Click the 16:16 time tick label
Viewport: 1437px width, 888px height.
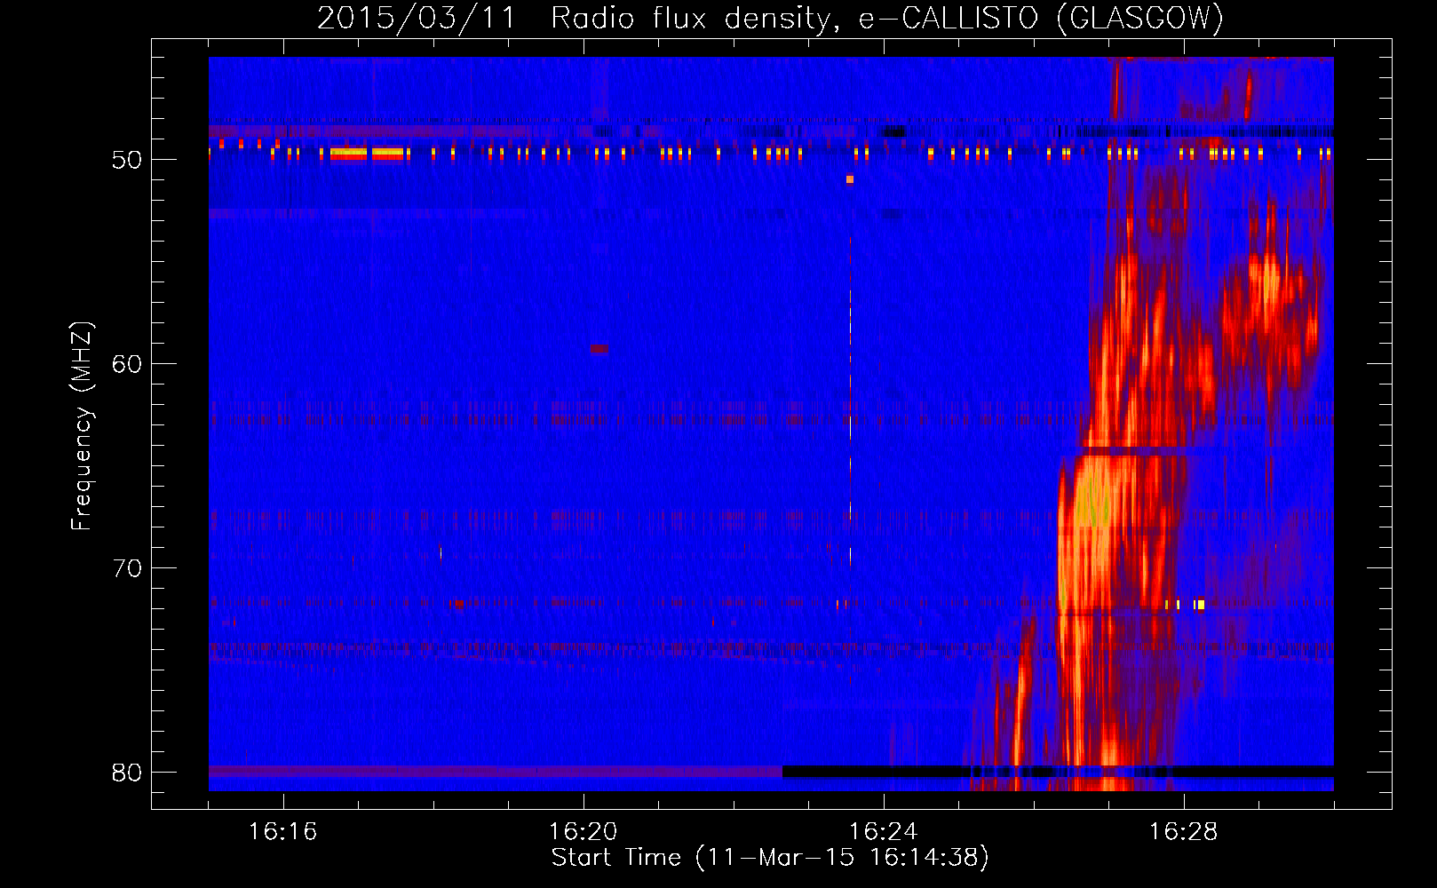[x=282, y=832]
